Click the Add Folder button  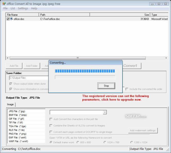tap(32, 66)
